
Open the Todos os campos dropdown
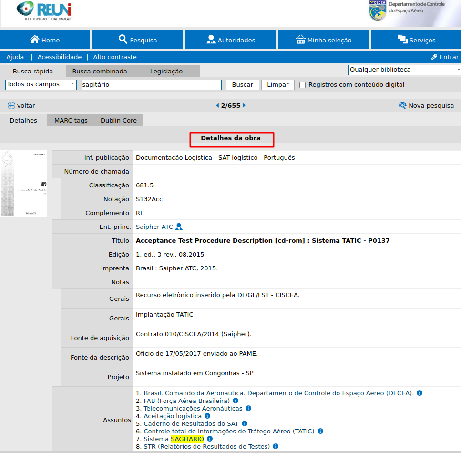pos(41,85)
